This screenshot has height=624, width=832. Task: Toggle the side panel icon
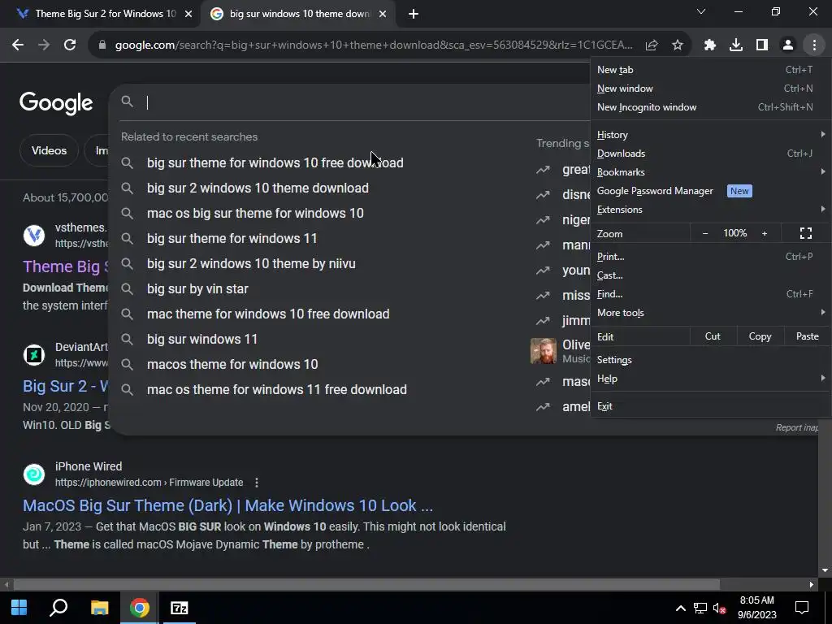762,45
